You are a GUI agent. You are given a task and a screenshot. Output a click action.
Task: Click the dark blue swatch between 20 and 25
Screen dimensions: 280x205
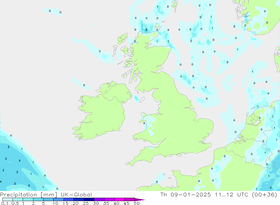point(79,199)
